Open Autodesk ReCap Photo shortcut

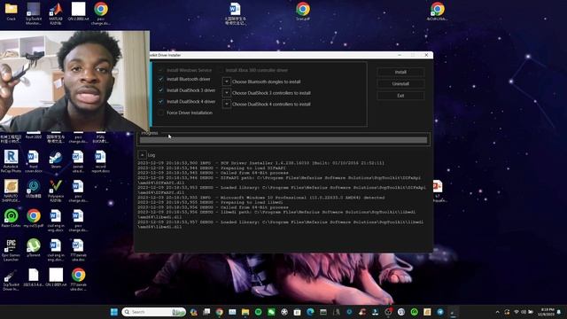(x=11, y=161)
